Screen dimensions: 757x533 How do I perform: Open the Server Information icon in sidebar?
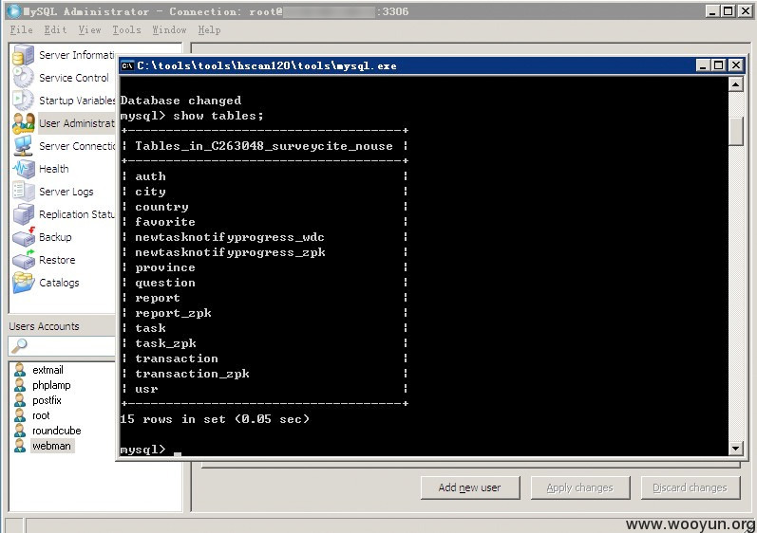coord(23,55)
